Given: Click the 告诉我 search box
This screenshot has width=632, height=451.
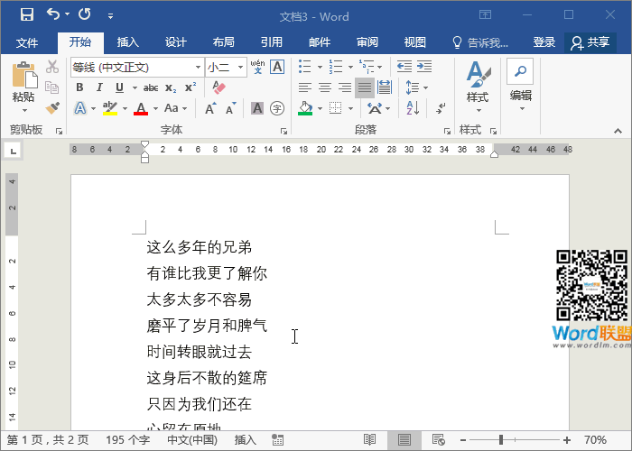Looking at the screenshot, I should (480, 42).
